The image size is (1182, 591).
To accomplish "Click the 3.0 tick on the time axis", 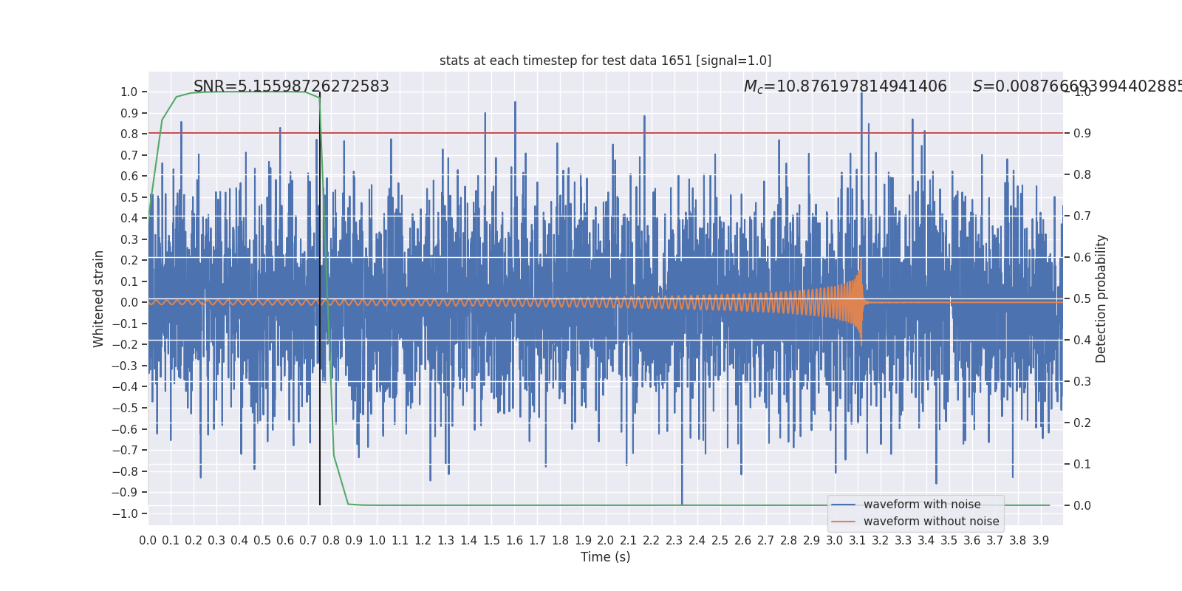I will [x=835, y=540].
